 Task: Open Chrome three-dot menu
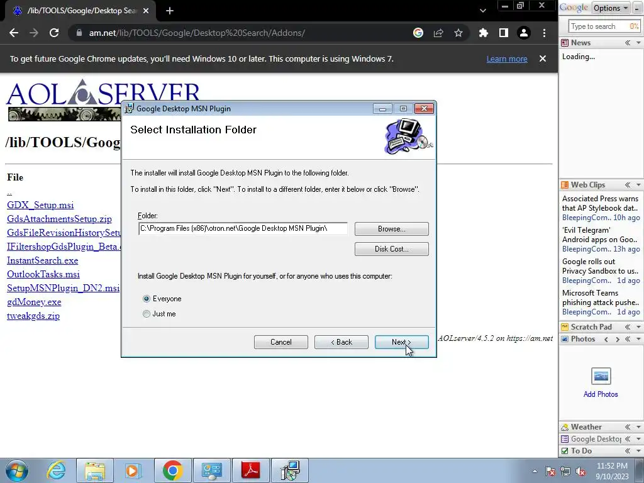[544, 33]
